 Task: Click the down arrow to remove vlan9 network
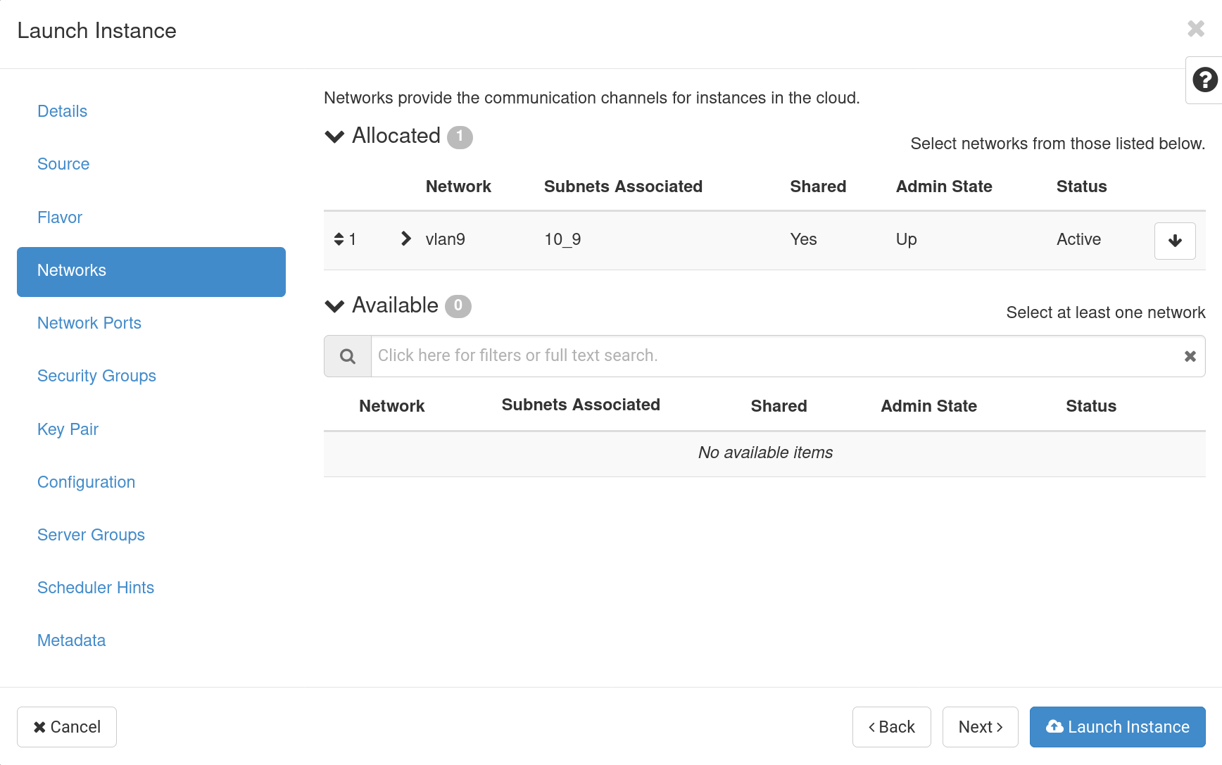pyautogui.click(x=1174, y=241)
